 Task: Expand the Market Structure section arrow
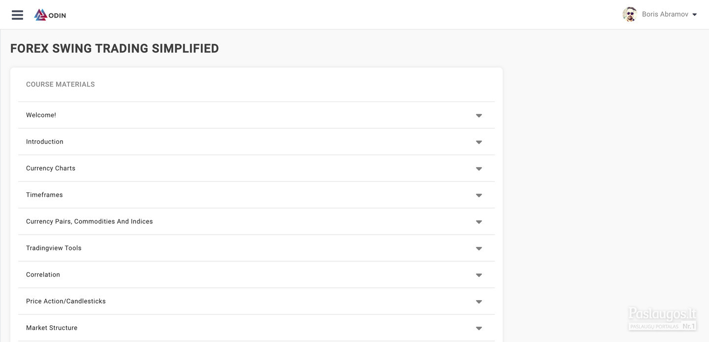coord(479,328)
